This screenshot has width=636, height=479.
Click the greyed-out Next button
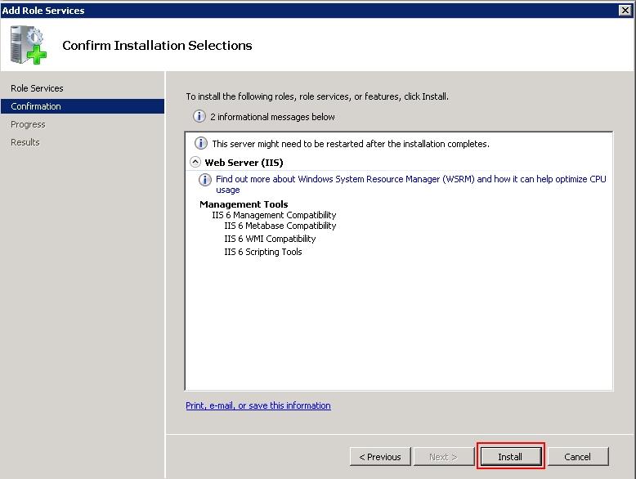(x=444, y=457)
